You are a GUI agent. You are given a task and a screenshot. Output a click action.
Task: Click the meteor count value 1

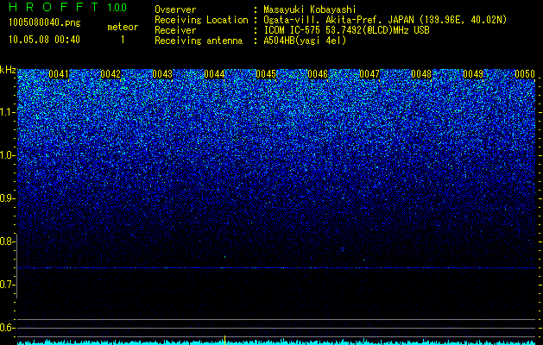click(123, 40)
